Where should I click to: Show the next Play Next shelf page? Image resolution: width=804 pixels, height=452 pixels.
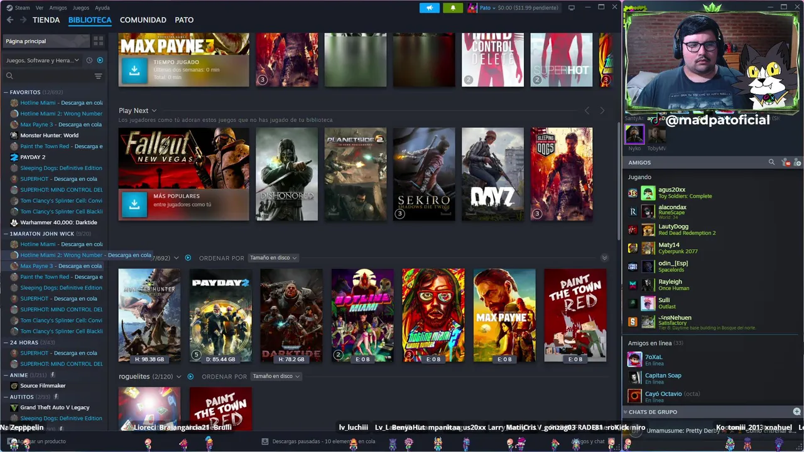pyautogui.click(x=602, y=110)
